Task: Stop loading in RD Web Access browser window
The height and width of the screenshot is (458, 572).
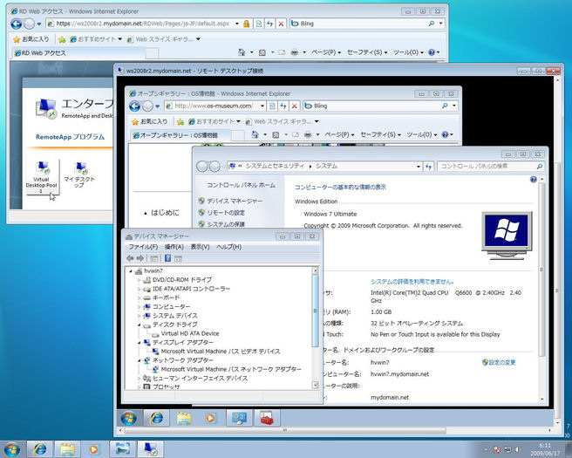Action: 281,24
